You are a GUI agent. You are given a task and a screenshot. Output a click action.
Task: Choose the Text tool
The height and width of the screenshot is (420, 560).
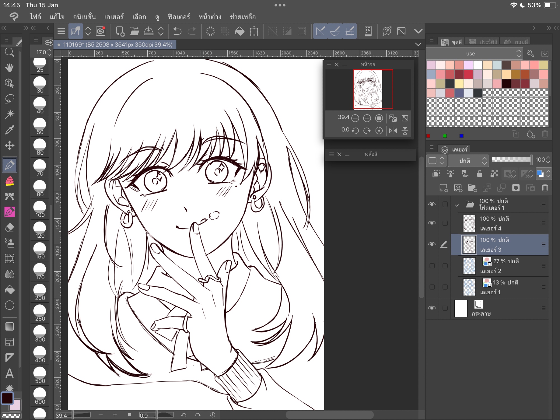pyautogui.click(x=10, y=373)
